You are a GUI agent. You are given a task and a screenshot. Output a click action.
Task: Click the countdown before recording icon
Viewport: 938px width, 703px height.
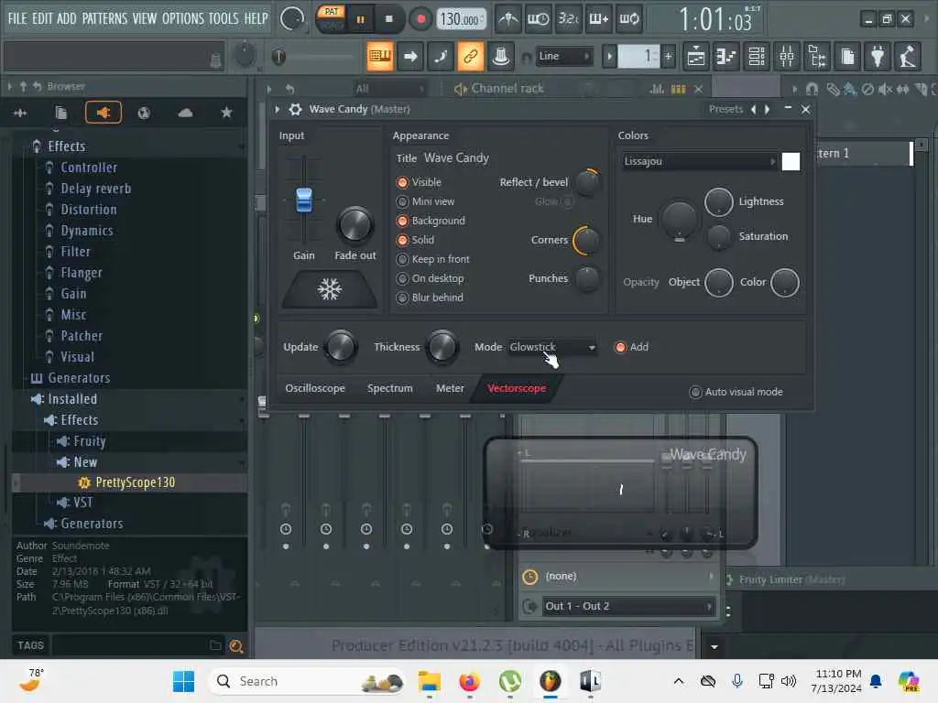tap(568, 19)
